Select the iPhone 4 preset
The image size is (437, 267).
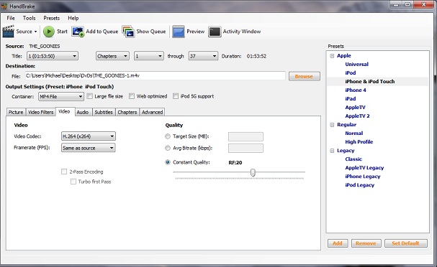[x=356, y=90]
